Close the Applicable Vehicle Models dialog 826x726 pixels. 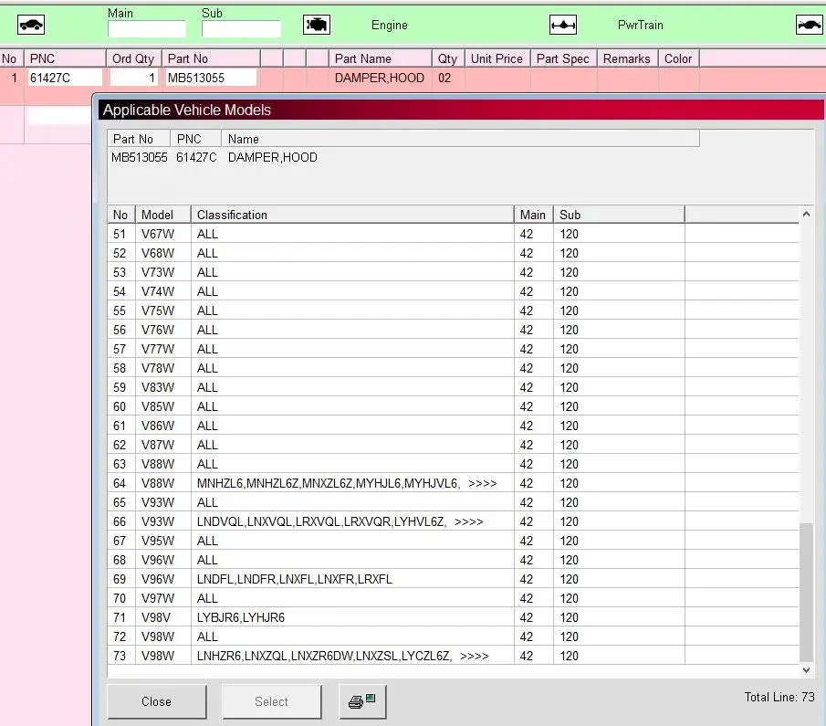pyautogui.click(x=156, y=701)
